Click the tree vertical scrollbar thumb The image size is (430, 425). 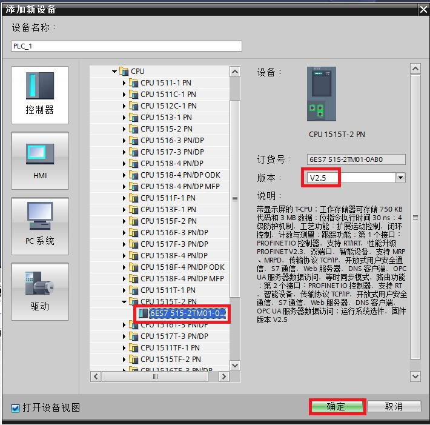click(x=235, y=199)
